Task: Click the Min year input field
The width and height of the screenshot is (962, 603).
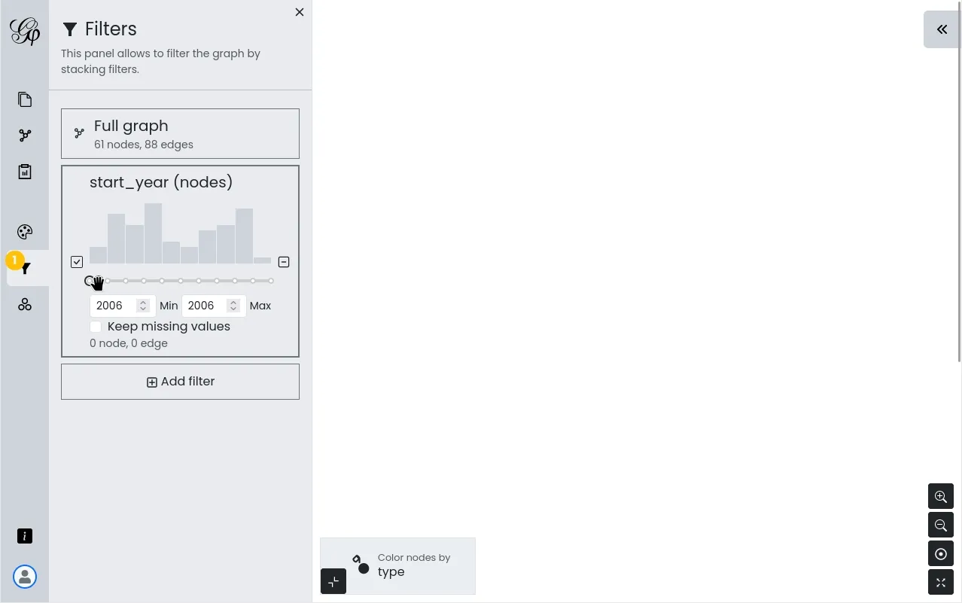Action: point(123,306)
